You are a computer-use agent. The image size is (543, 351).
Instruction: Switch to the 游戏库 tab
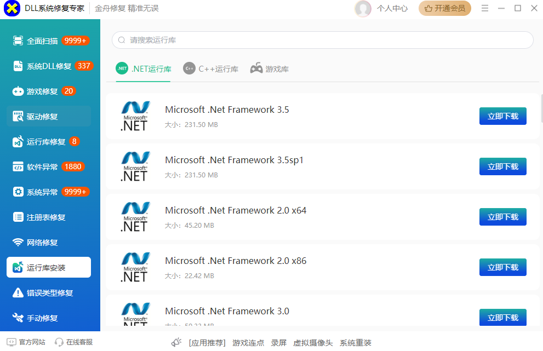pyautogui.click(x=270, y=69)
